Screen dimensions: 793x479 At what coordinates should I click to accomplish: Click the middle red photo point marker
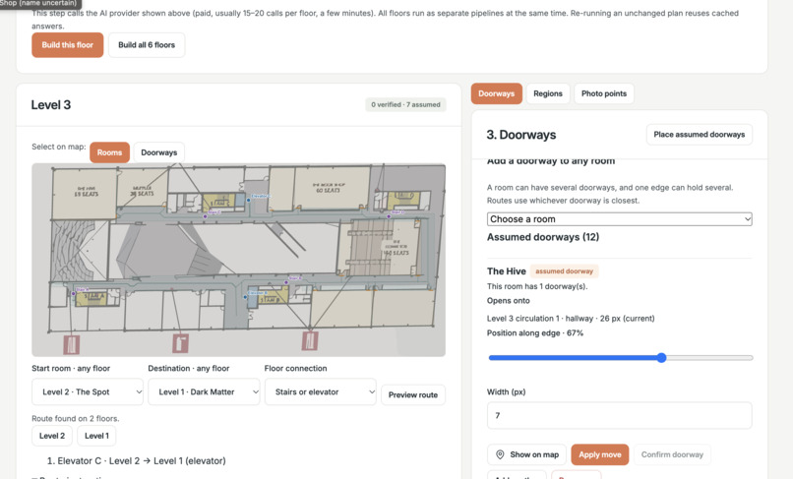click(181, 343)
